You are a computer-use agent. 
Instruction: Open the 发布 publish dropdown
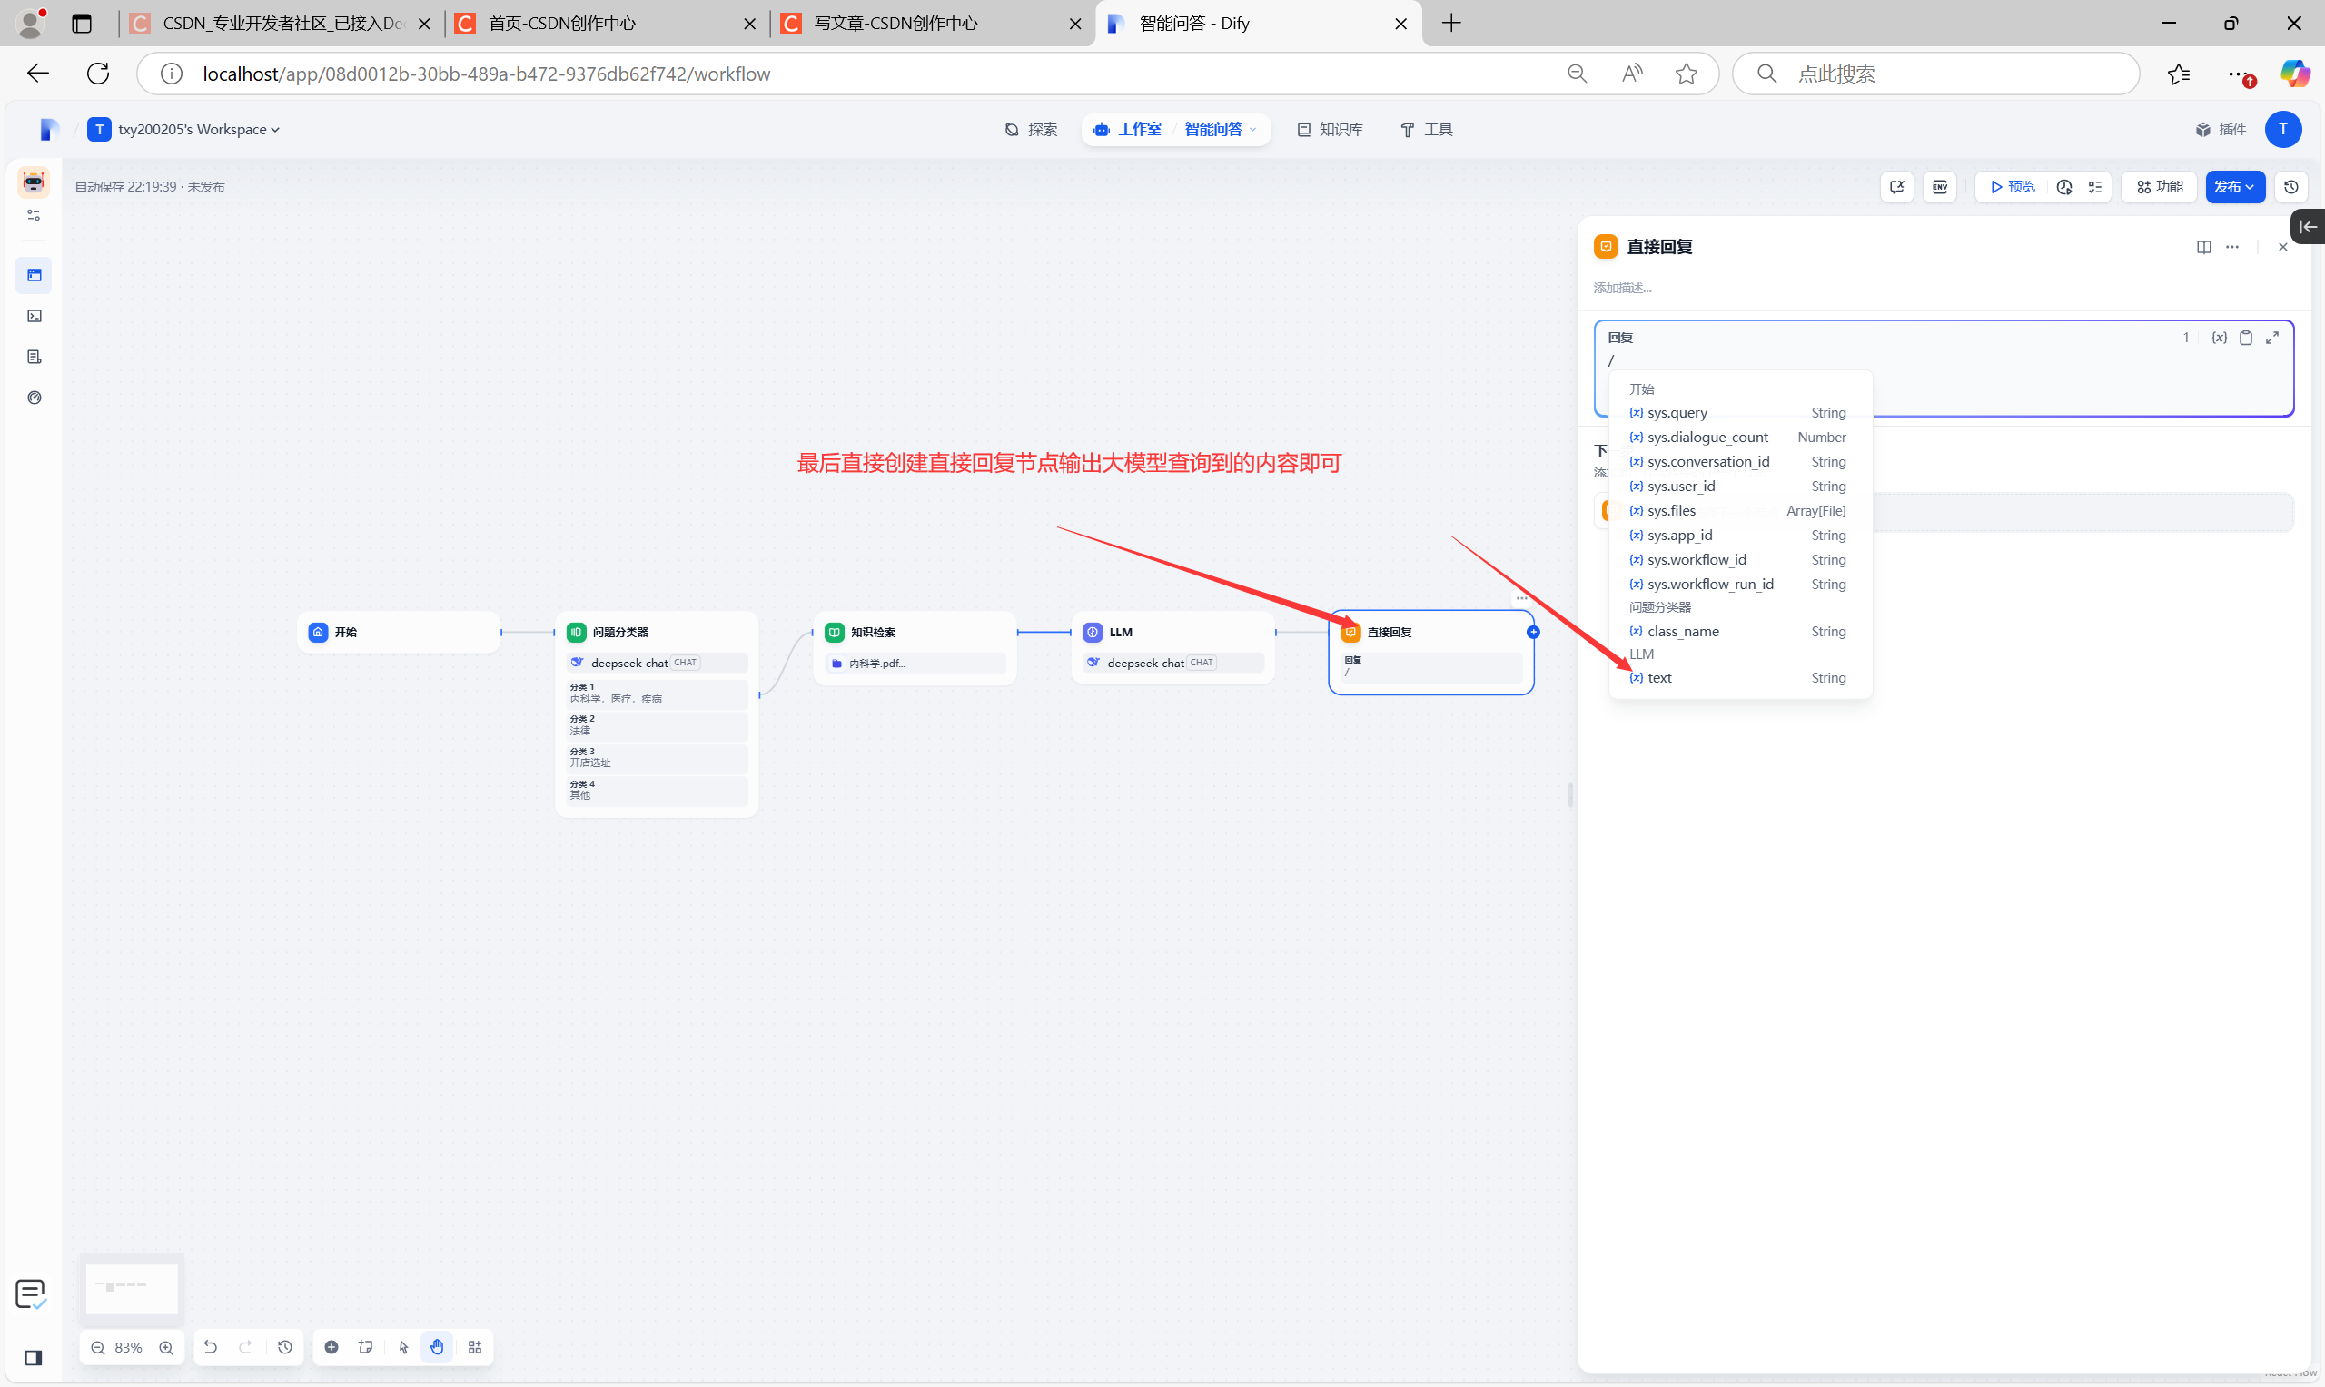point(2234,187)
